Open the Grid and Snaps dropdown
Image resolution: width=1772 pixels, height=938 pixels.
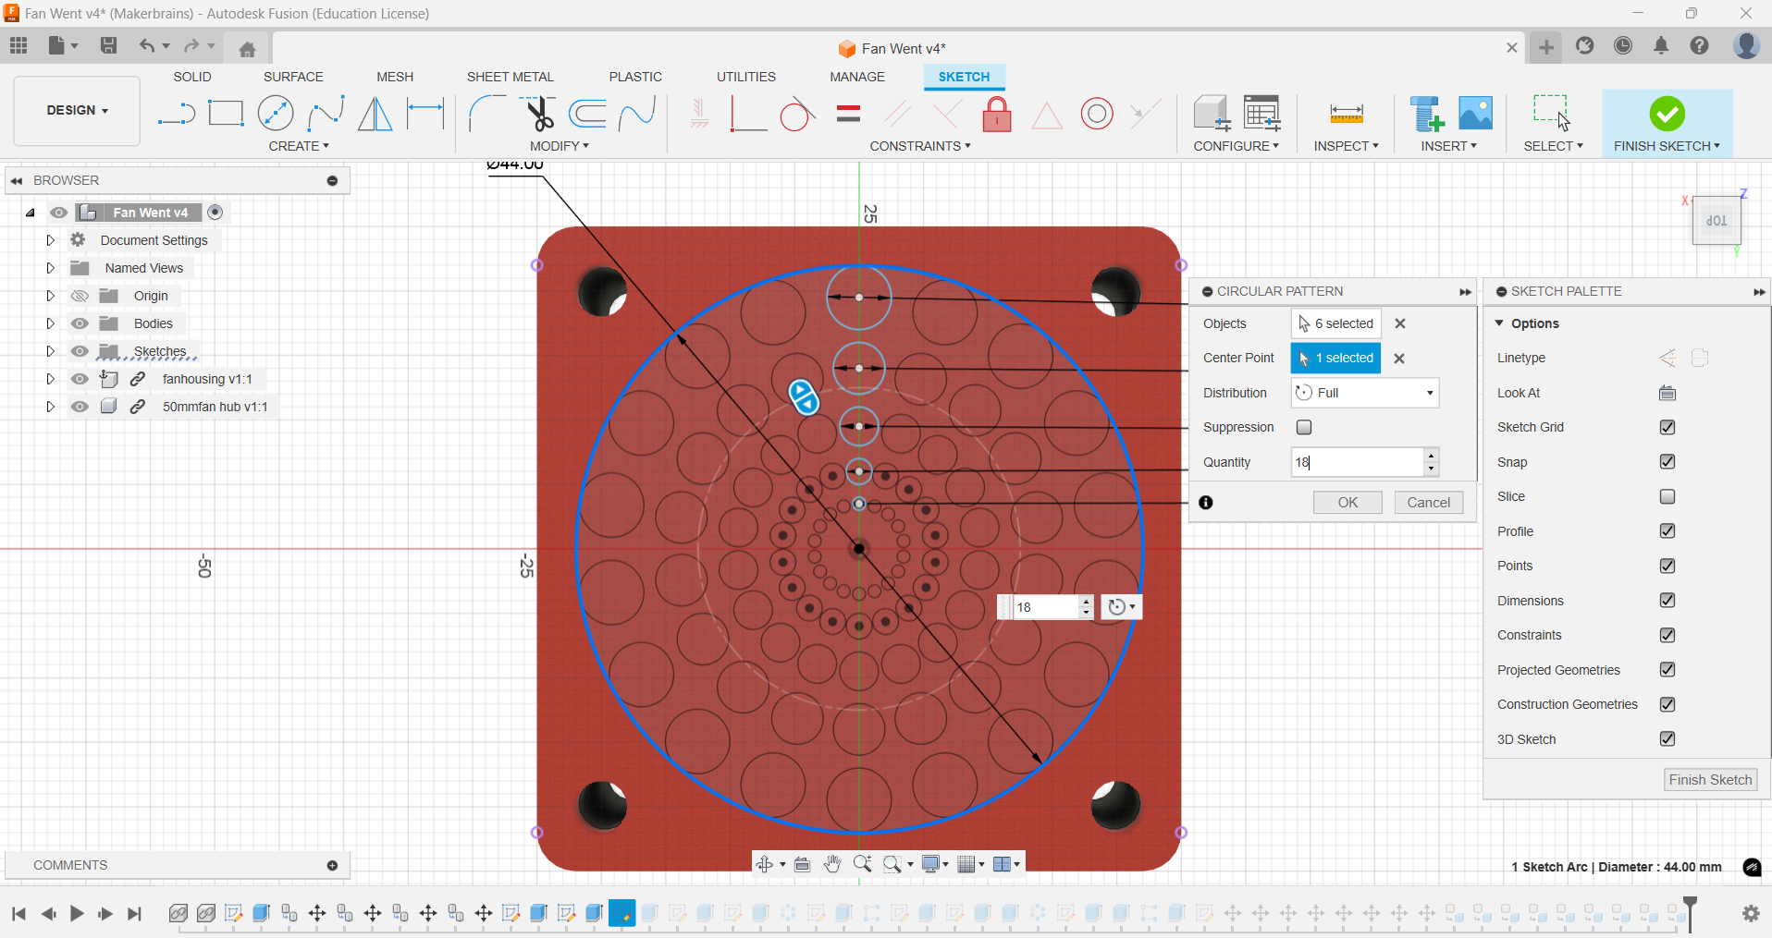pos(971,864)
